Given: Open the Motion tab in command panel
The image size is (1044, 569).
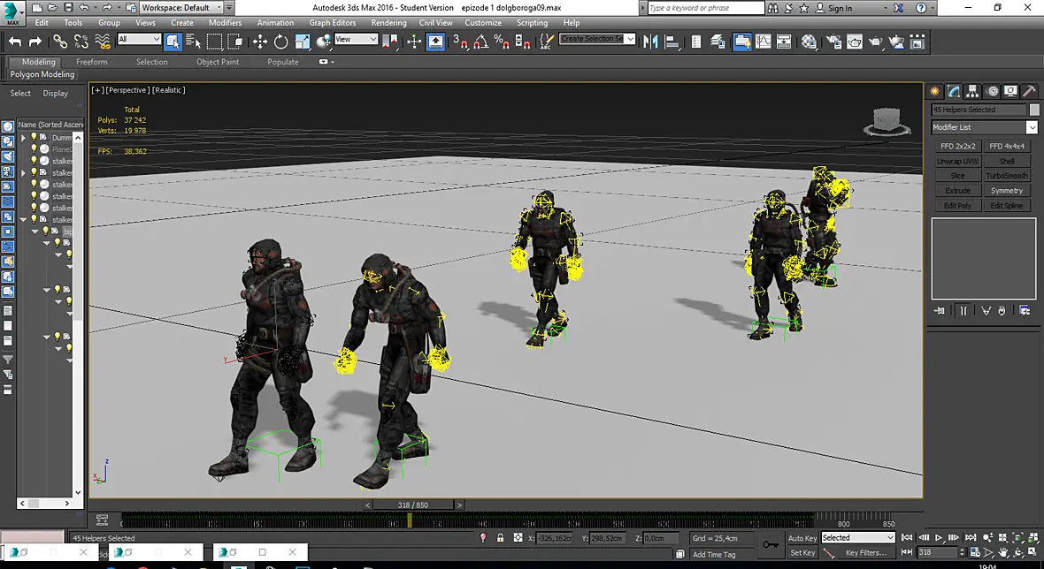Looking at the screenshot, I should [x=992, y=91].
